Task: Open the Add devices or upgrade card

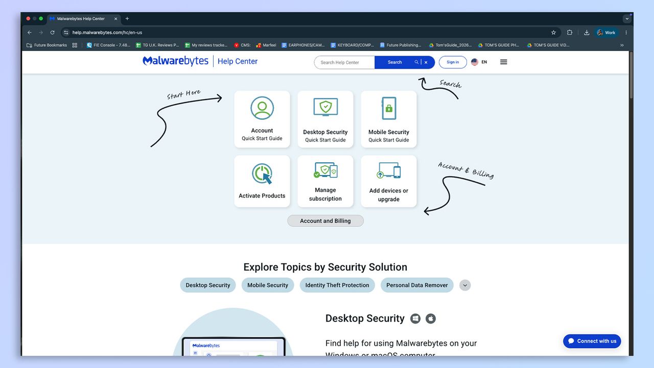Action: [389, 181]
